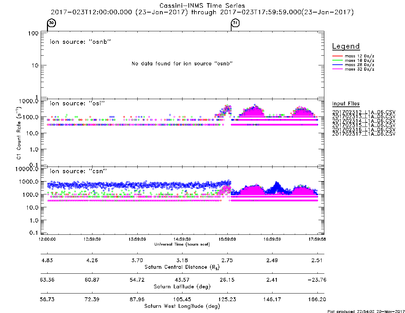Click the Cassini-INMS Time Series title

pyautogui.click(x=202, y=6)
